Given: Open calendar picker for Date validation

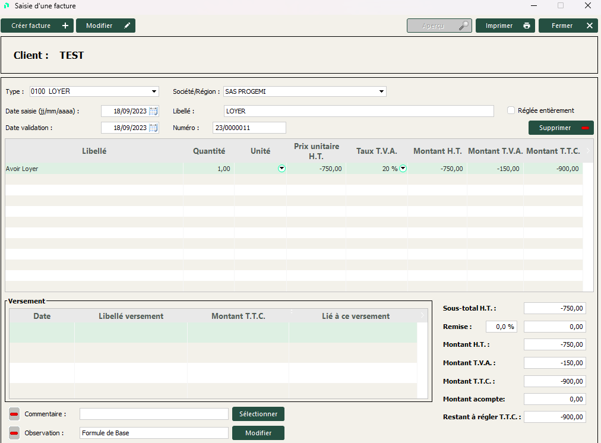Looking at the screenshot, I should (x=154, y=128).
